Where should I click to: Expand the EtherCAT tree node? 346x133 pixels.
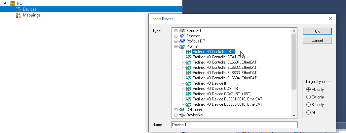176,31
